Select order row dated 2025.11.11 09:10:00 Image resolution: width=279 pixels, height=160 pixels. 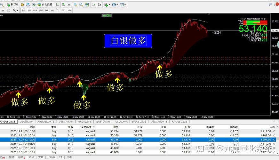pyautogui.click(x=138, y=131)
